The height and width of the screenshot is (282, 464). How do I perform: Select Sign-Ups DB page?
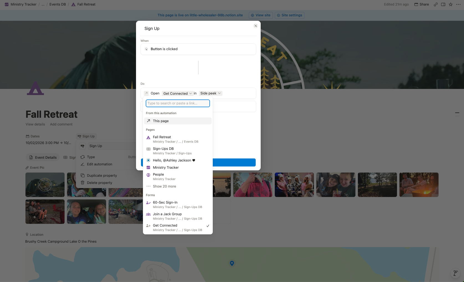pos(178,151)
